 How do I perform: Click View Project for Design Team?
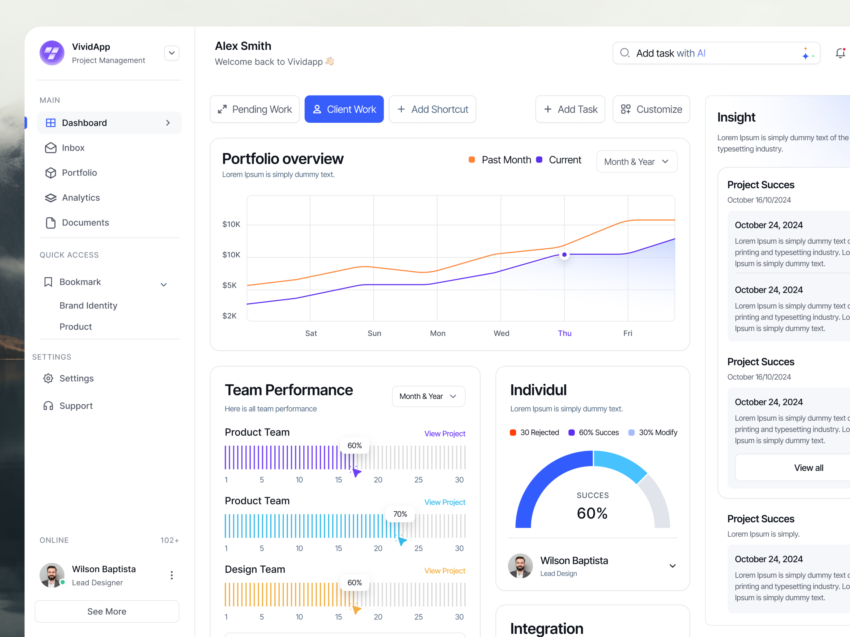click(445, 571)
